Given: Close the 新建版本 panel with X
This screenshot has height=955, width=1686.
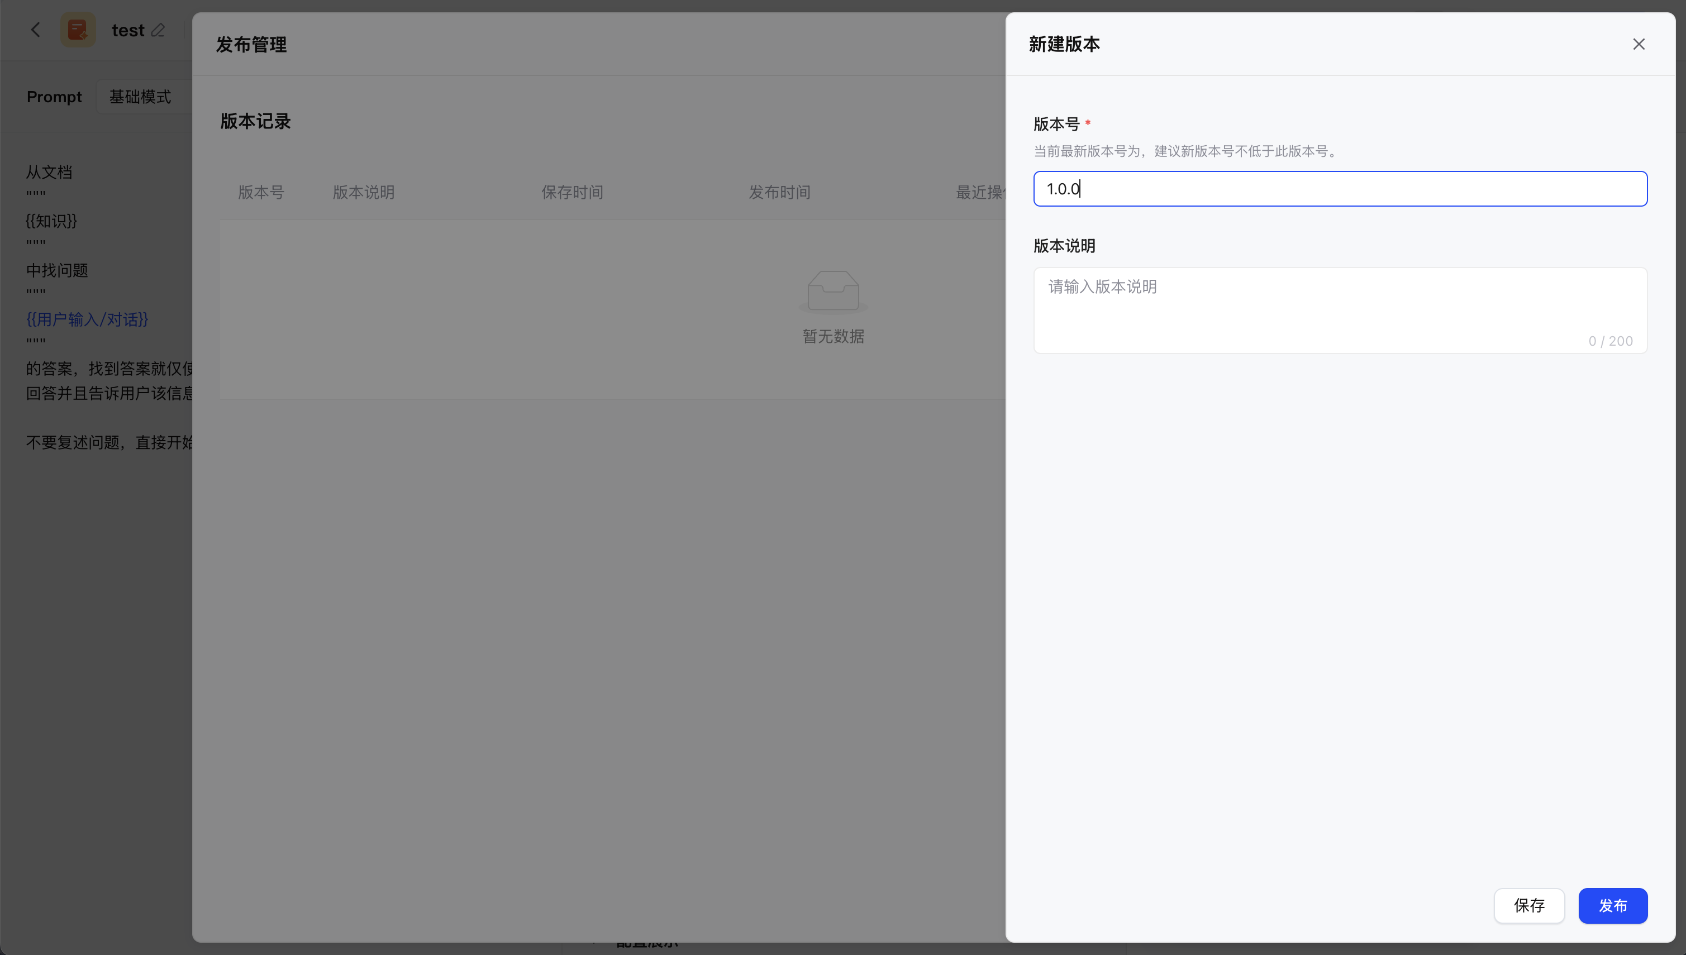Looking at the screenshot, I should [1638, 44].
